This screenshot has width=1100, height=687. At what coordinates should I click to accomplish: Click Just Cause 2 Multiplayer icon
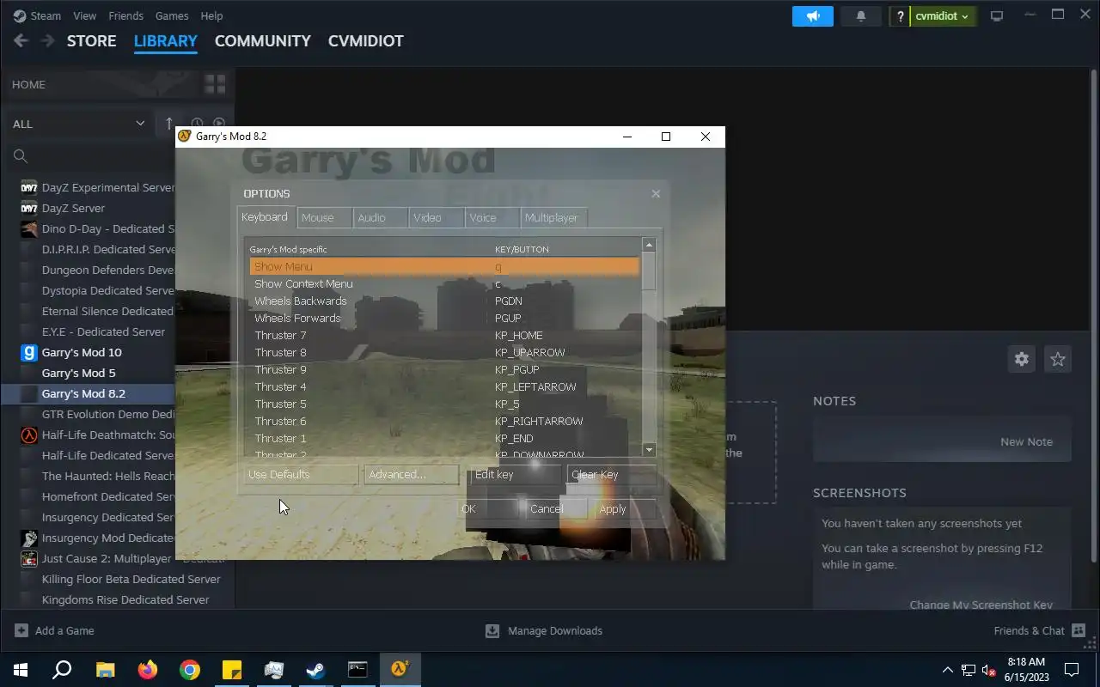28,558
